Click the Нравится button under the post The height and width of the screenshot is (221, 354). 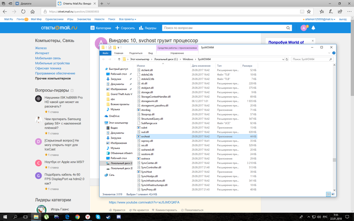click(x=117, y=210)
